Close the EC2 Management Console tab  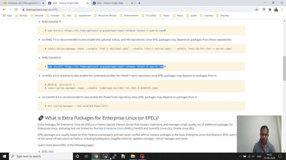coord(43,3)
